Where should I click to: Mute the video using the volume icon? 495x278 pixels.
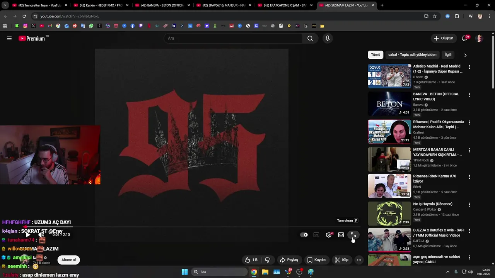point(41,234)
